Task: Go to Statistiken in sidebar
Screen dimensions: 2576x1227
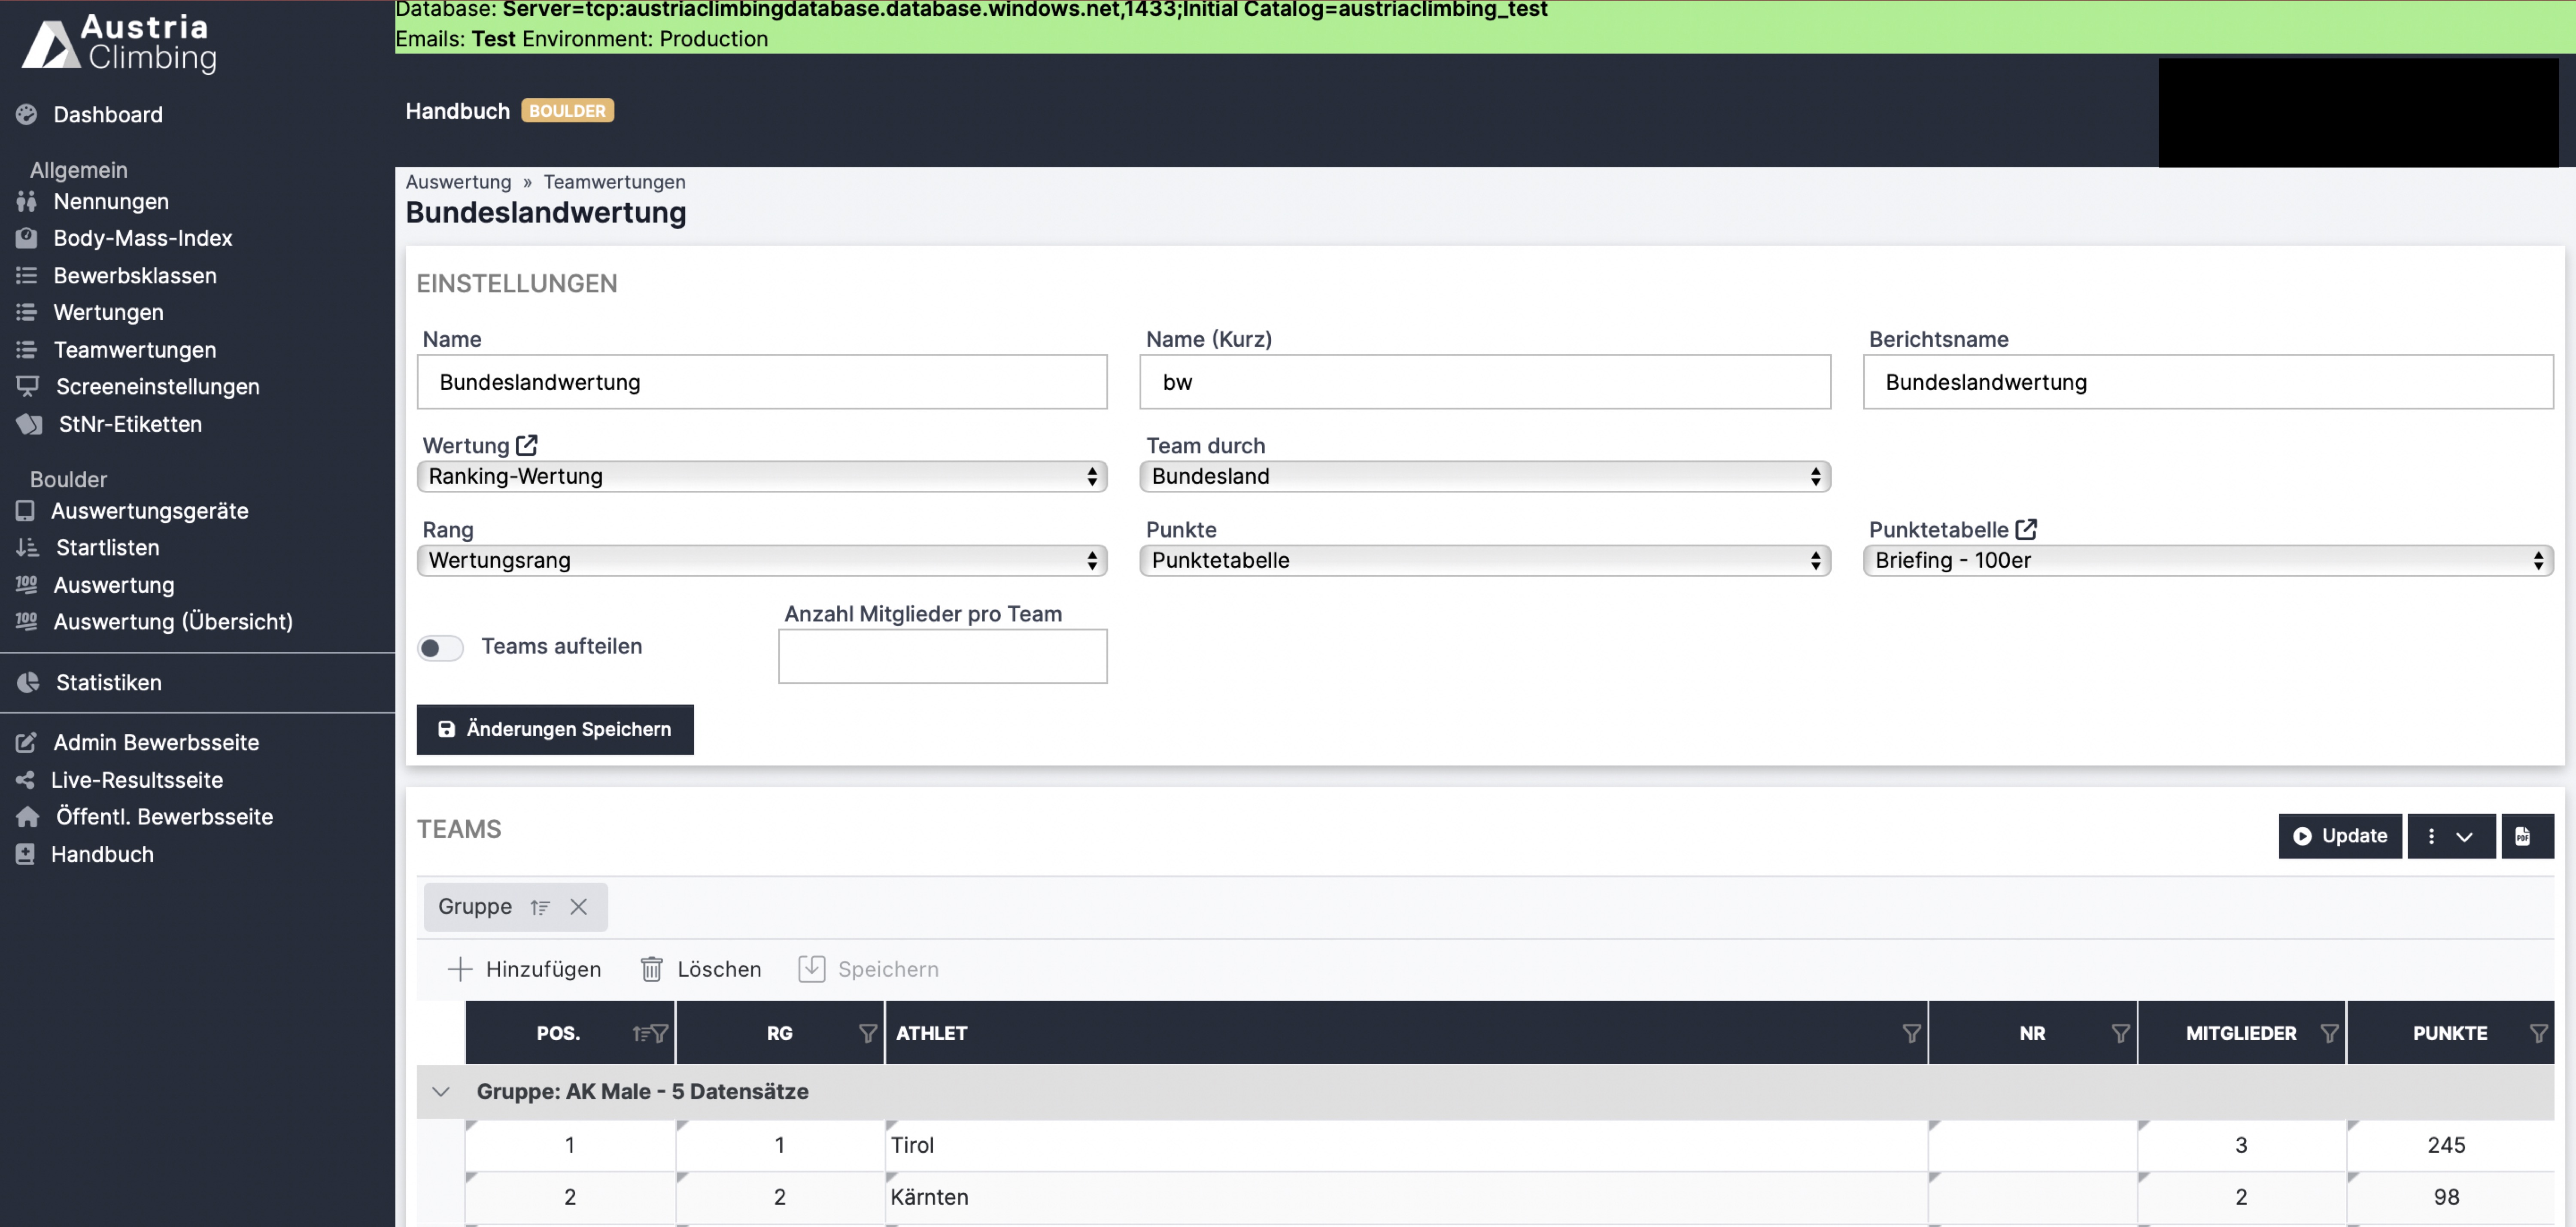Action: [108, 682]
